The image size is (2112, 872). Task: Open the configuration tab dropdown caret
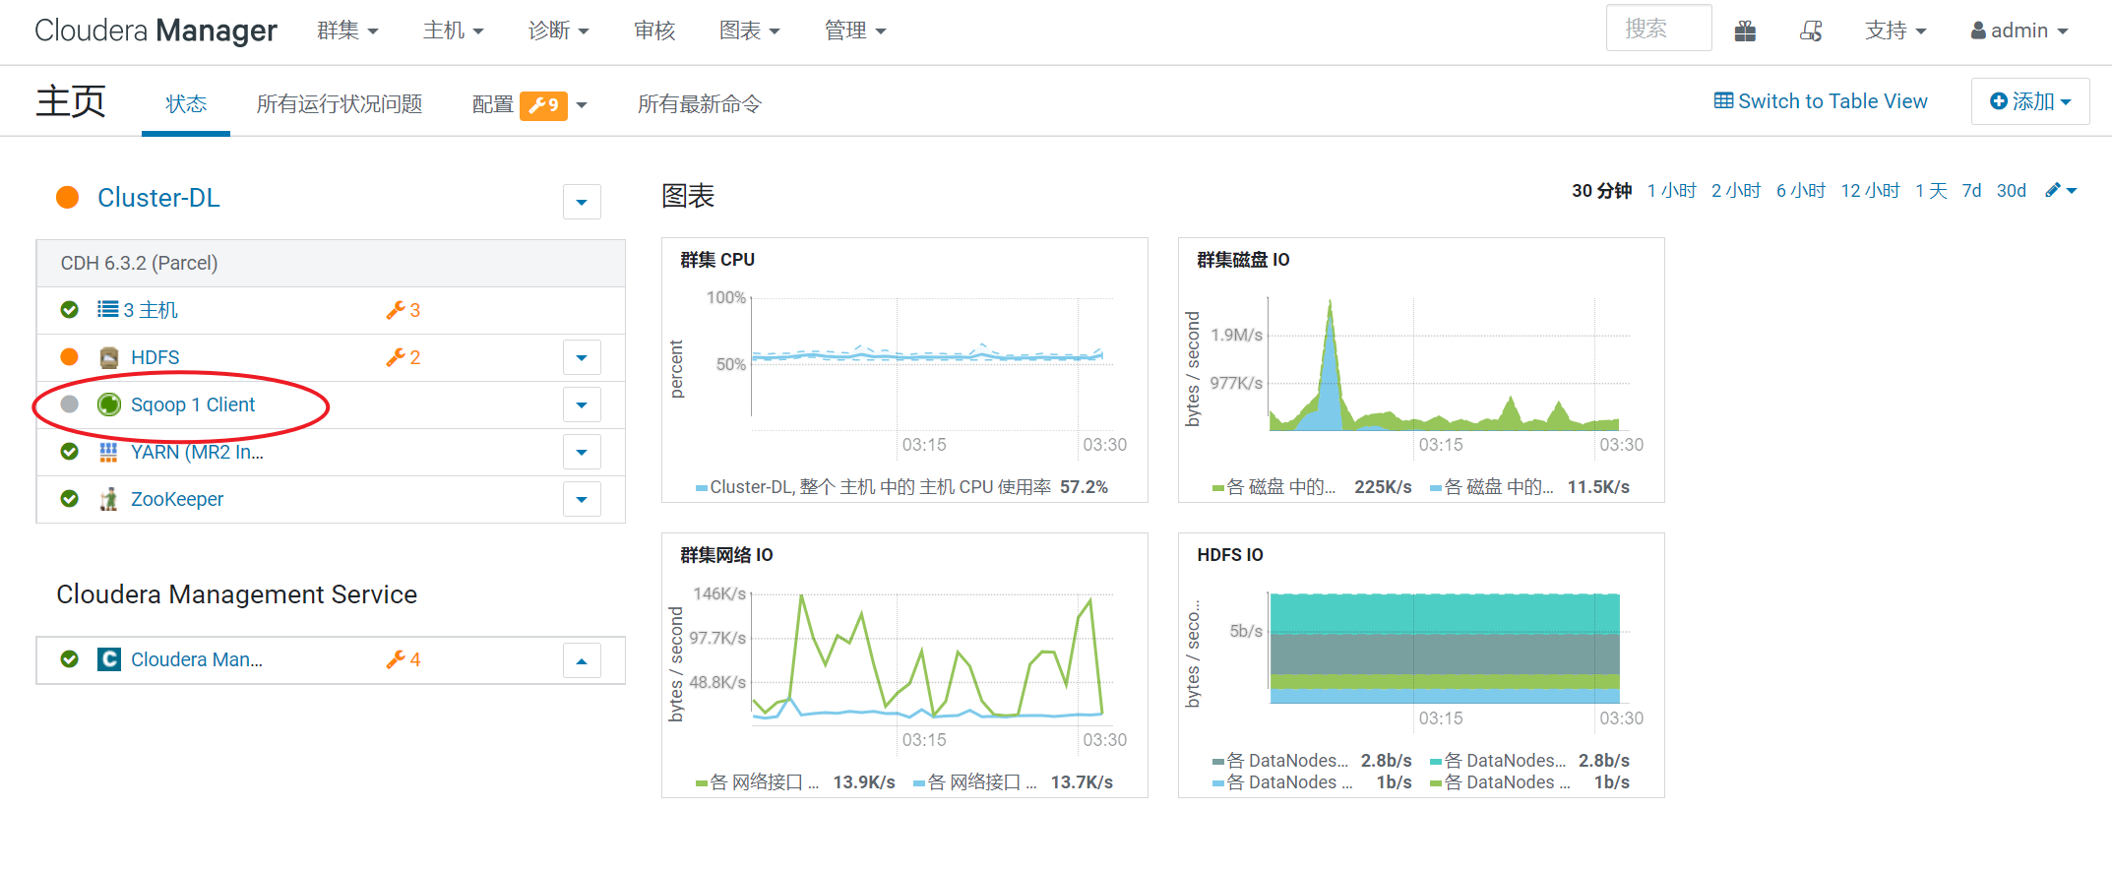click(582, 105)
